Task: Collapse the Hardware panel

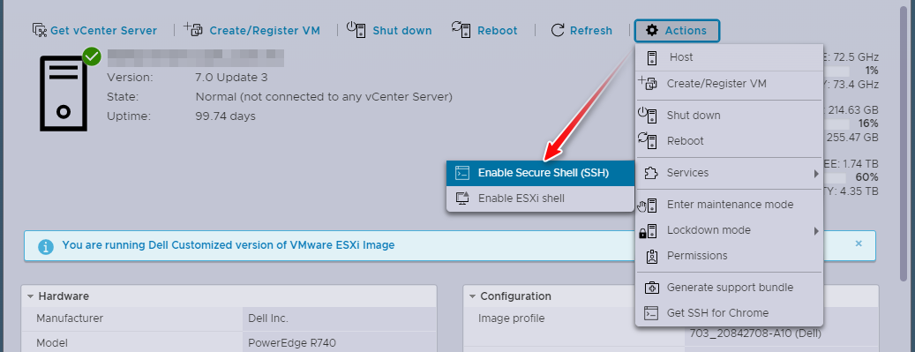Action: pyautogui.click(x=30, y=296)
